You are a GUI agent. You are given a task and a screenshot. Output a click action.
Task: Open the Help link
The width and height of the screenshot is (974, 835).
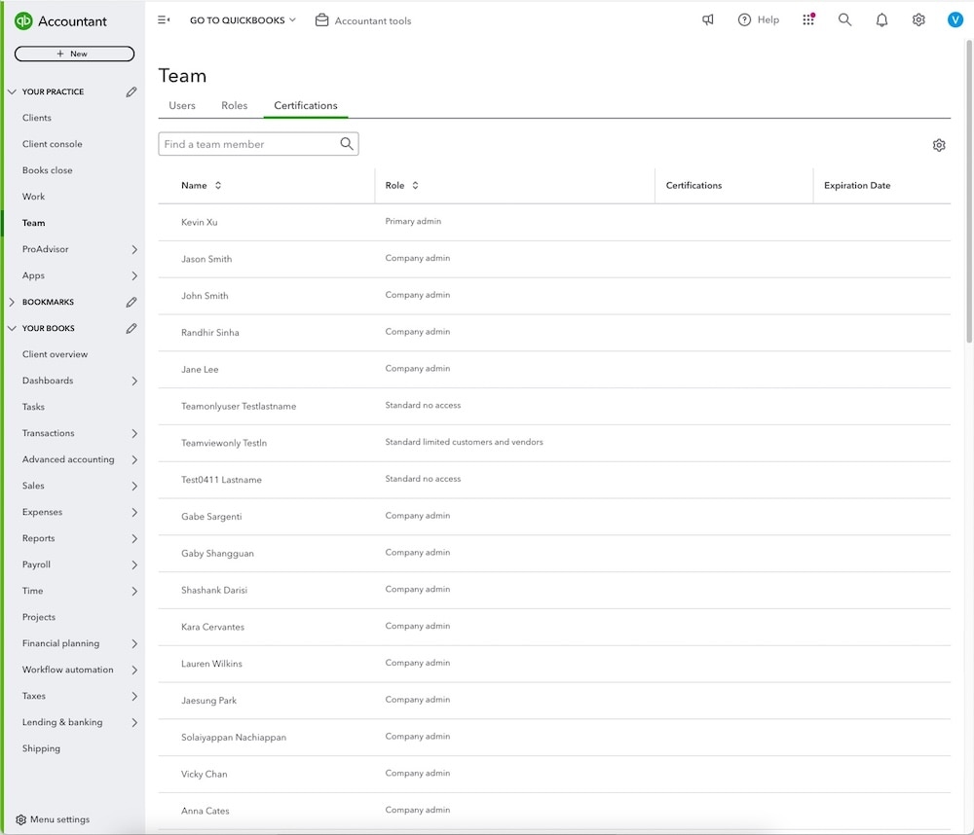coord(758,18)
